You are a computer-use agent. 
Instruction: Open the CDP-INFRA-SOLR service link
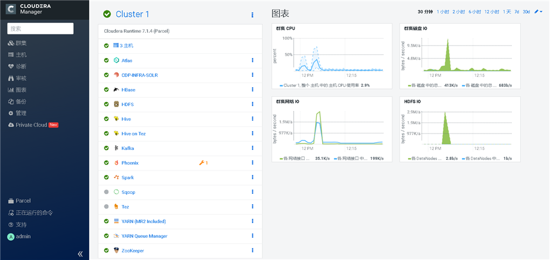click(139, 75)
